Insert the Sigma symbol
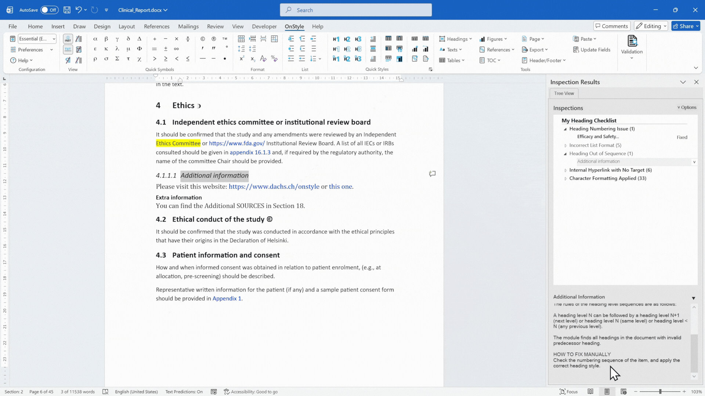Viewport: 705px width, 396px height. 117,59
